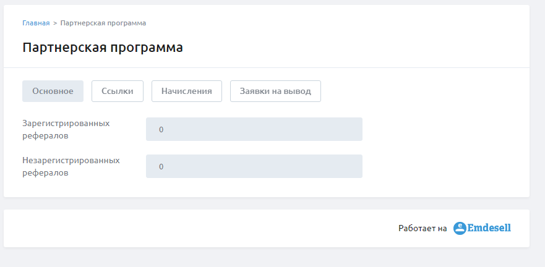Go to Главная via breadcrumb
The width and height of the screenshot is (545, 267).
36,23
